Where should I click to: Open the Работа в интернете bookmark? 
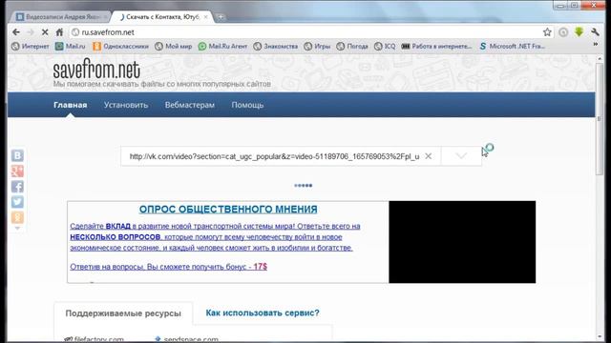click(x=436, y=47)
